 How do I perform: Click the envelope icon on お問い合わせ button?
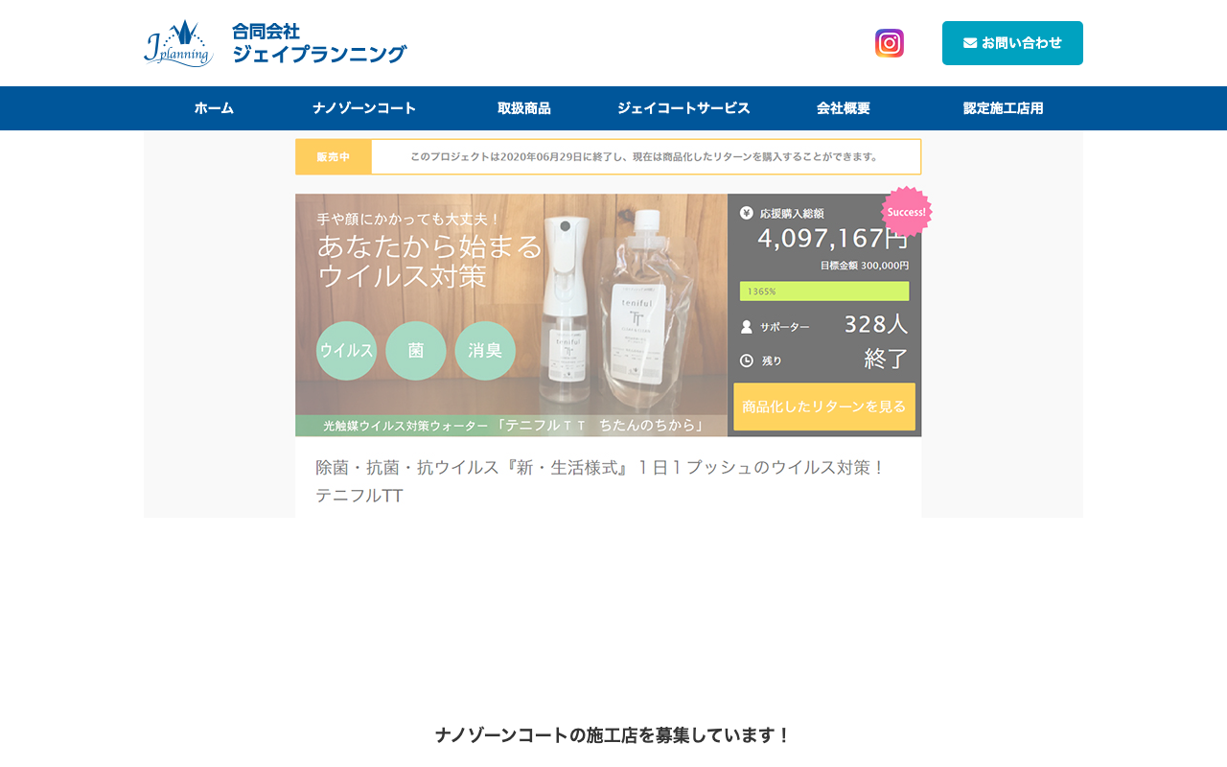pos(970,42)
